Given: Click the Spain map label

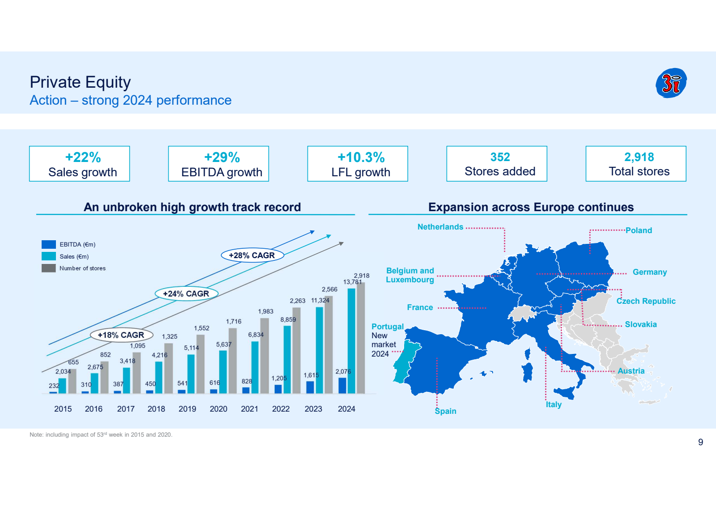Looking at the screenshot, I should (x=446, y=411).
